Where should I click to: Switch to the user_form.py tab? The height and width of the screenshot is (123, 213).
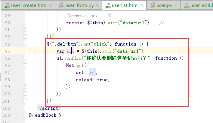click(x=79, y=5)
